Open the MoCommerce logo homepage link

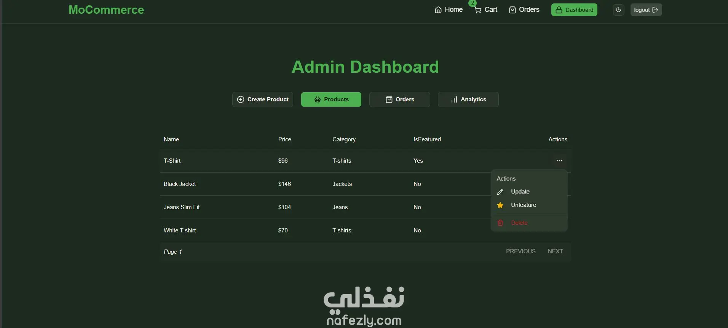tap(106, 10)
